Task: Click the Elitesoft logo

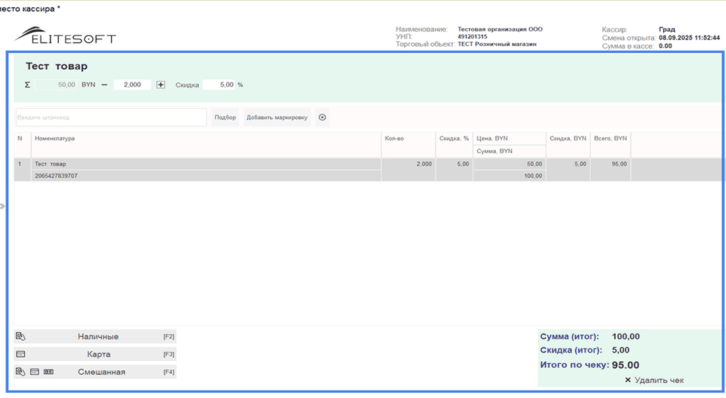Action: [65, 36]
